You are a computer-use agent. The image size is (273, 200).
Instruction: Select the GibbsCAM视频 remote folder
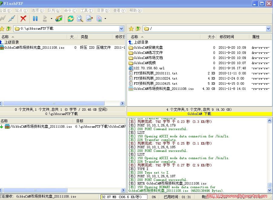point(142,63)
